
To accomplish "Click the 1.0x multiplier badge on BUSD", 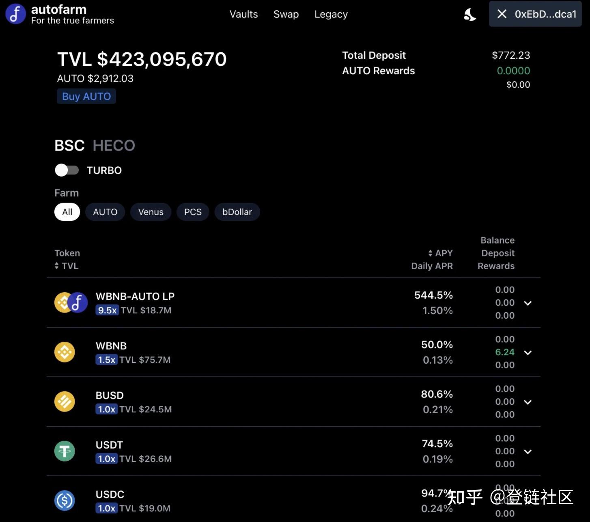I will tap(107, 409).
